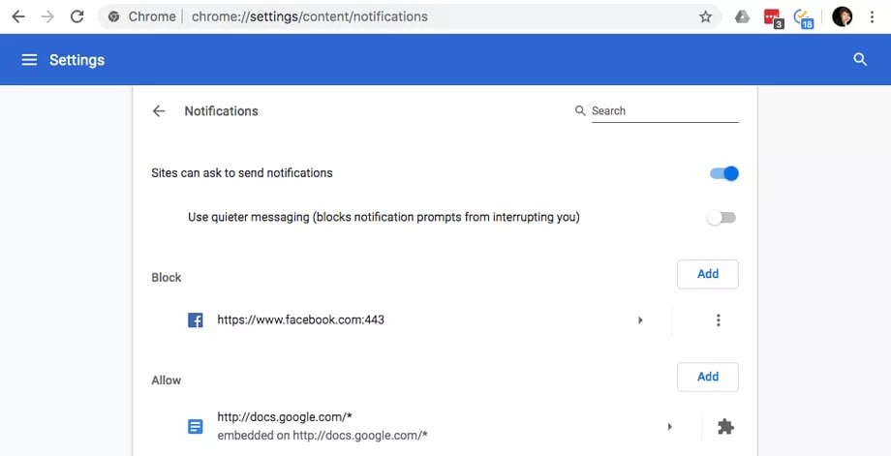Click the red extension icon with badge 3
The image size is (891, 456).
(x=773, y=16)
